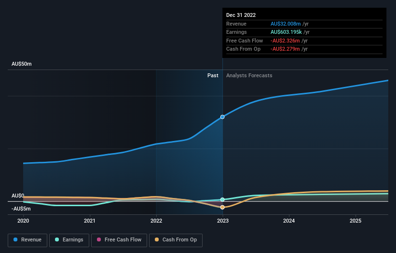Toggle the Earnings legend series
396x253 pixels.
69,240
